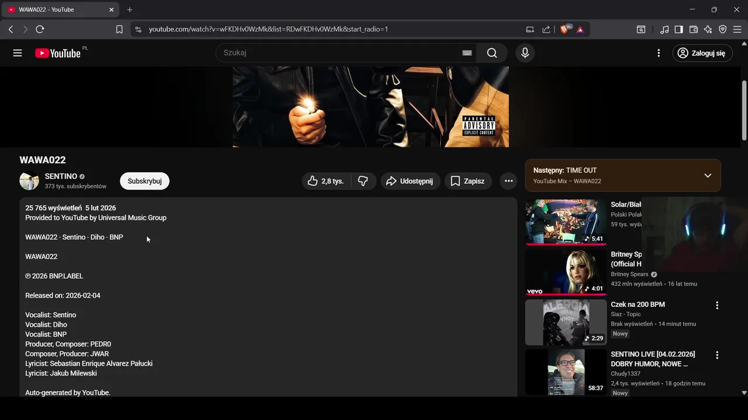Open Leo AI sparkle toolbar icon

tap(708, 29)
